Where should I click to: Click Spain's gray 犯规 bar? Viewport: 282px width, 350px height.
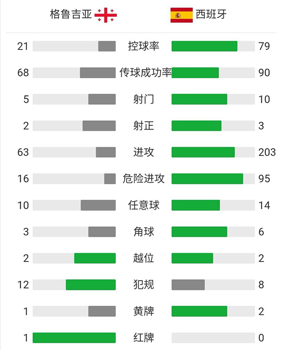tap(188, 285)
